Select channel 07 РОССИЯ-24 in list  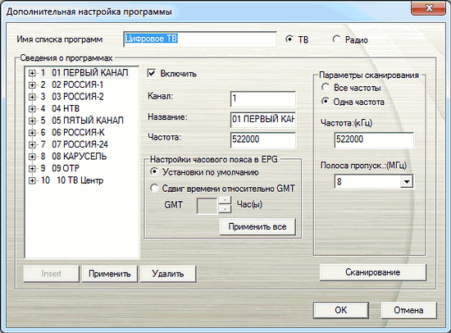[75, 144]
